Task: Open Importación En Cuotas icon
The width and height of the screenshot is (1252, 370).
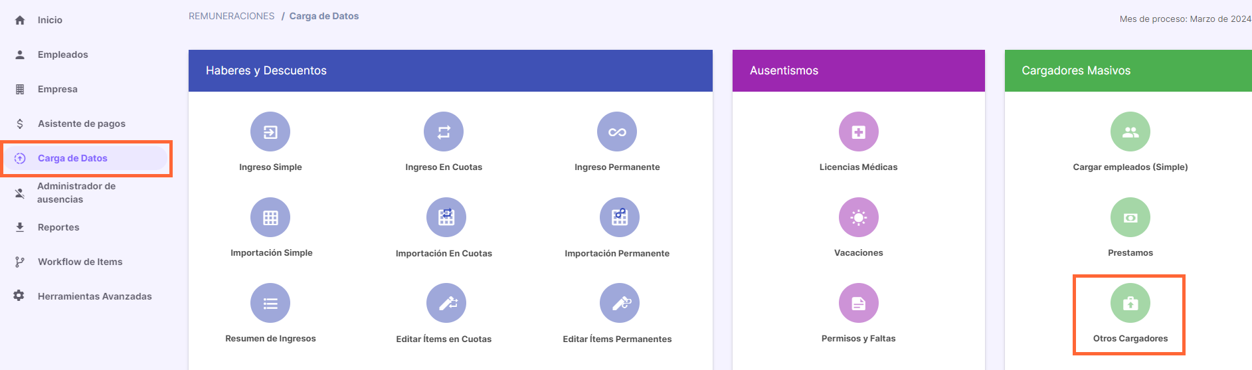Action: pos(446,217)
